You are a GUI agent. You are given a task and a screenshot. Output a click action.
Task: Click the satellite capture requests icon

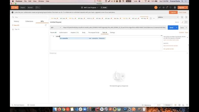click(x=160, y=7)
